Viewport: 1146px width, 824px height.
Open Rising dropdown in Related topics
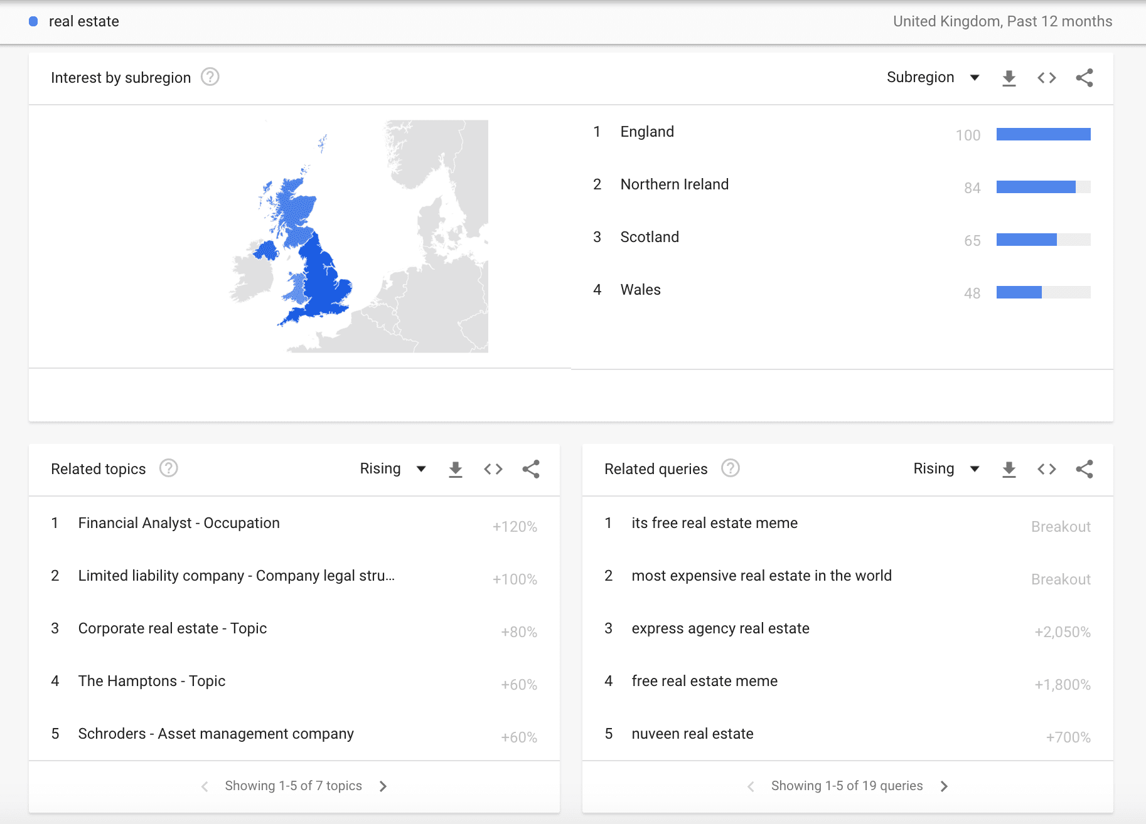coord(393,469)
